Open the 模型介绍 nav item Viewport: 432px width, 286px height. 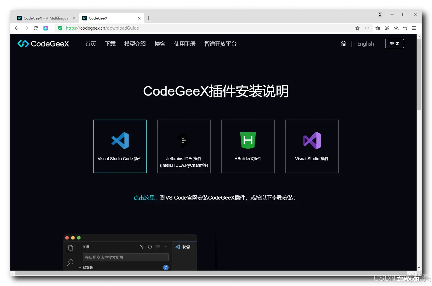click(x=135, y=44)
